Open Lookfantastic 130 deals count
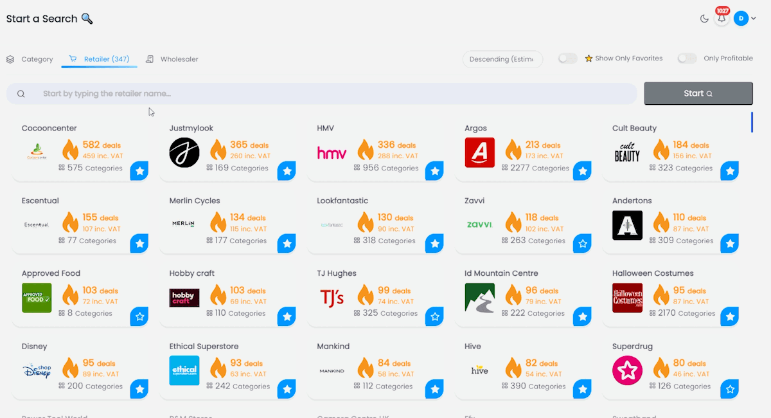The width and height of the screenshot is (771, 418). [394, 217]
